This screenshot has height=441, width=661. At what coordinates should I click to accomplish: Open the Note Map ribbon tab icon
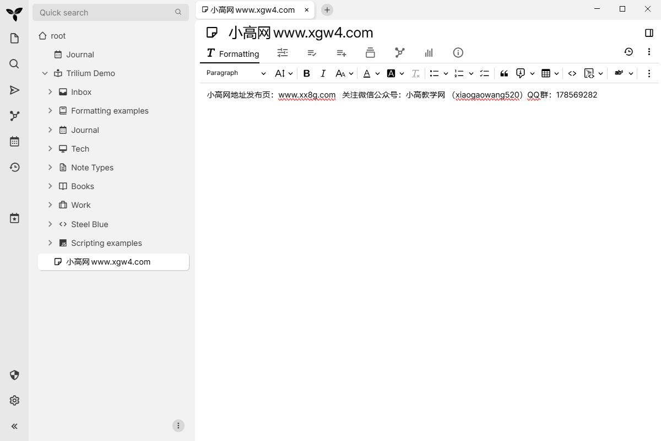[400, 53]
